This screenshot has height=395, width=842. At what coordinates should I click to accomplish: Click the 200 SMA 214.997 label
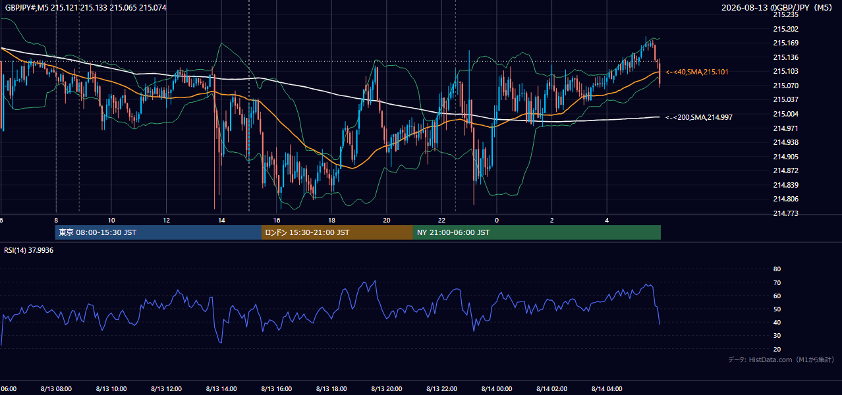(x=699, y=117)
